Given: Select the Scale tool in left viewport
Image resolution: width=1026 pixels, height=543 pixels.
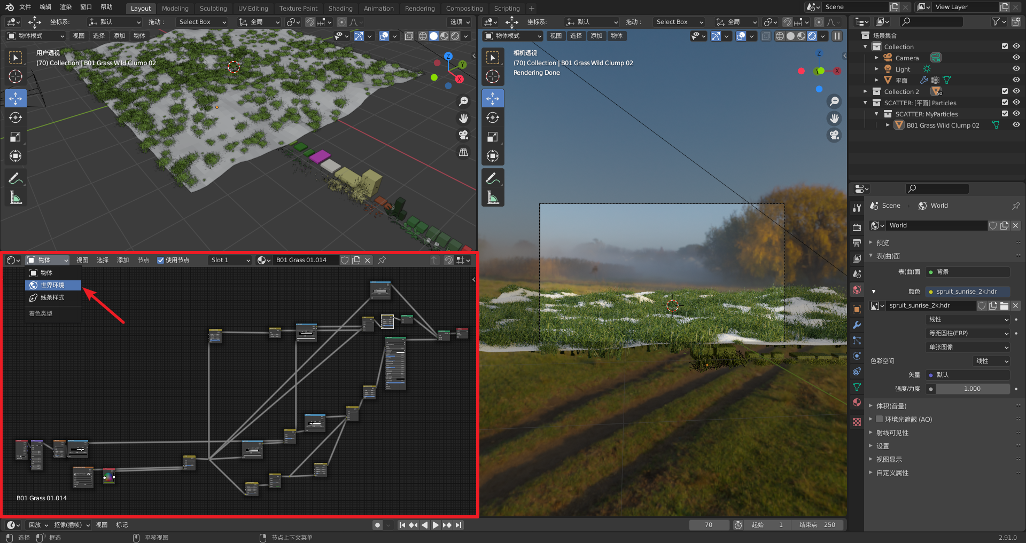Looking at the screenshot, I should click(15, 137).
